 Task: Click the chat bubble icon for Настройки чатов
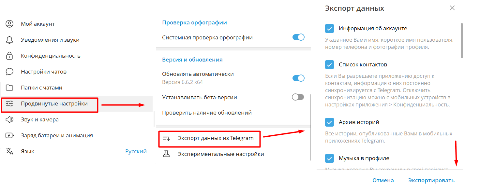click(x=9, y=71)
